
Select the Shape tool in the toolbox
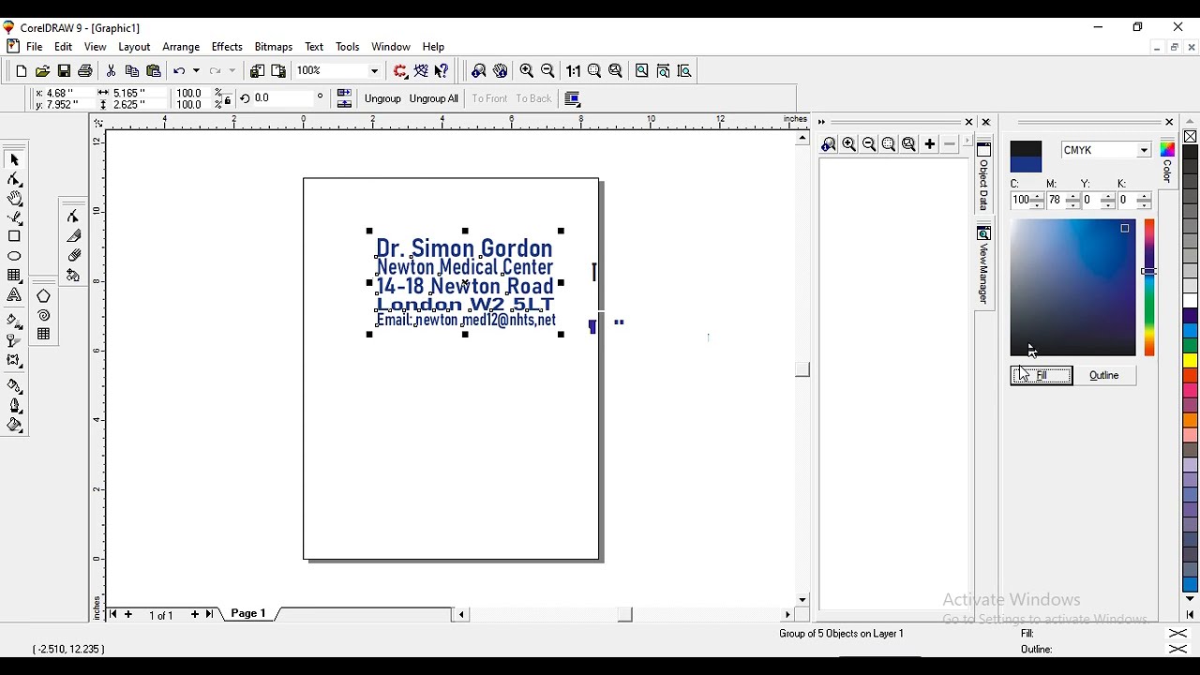coord(14,179)
